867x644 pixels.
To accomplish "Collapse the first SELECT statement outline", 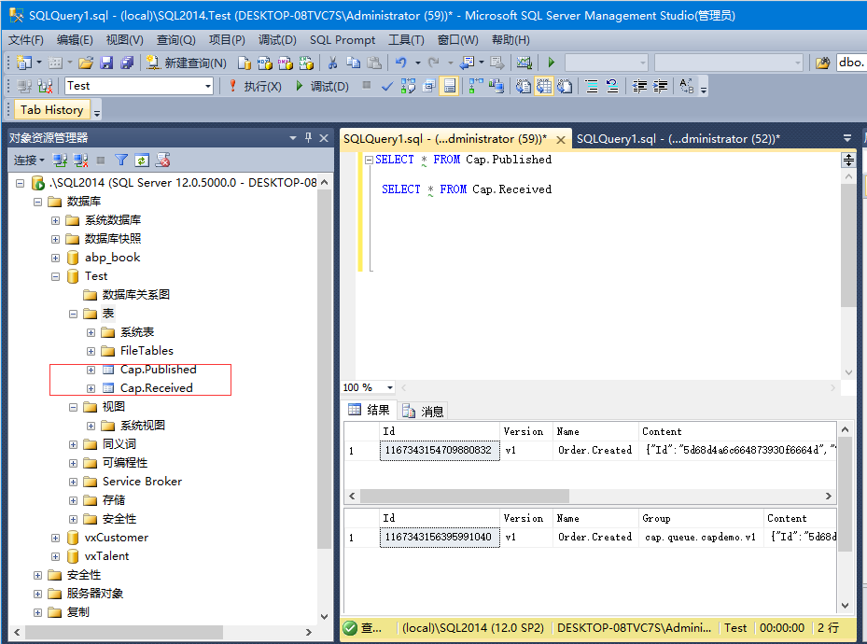I will [x=369, y=160].
